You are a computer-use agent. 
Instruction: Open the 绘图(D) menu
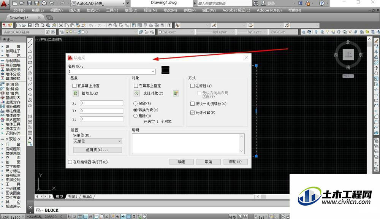pos(131,10)
